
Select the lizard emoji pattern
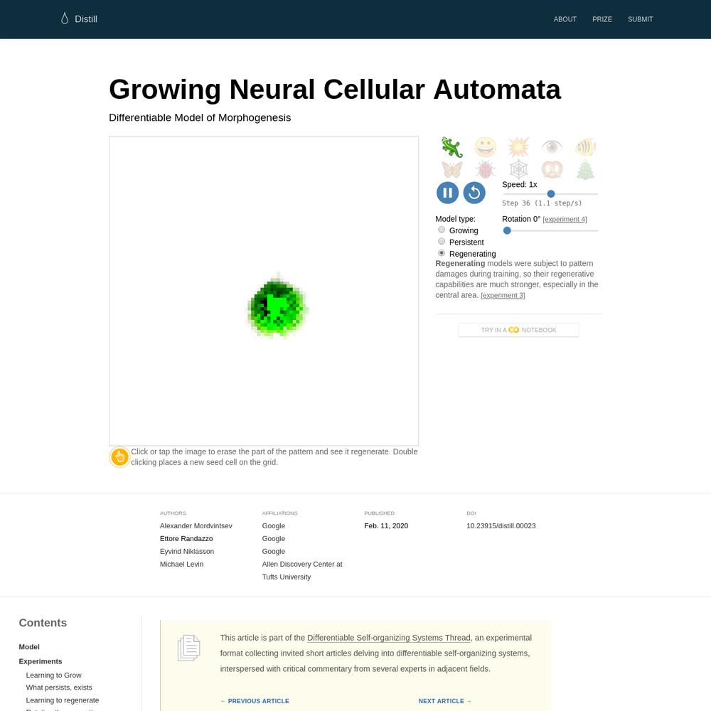click(x=451, y=147)
